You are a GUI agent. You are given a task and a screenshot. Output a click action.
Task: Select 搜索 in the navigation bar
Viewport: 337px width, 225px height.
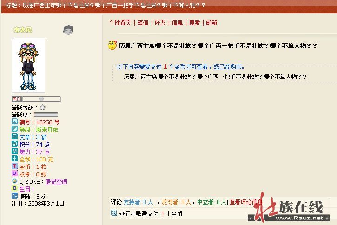coord(194,22)
